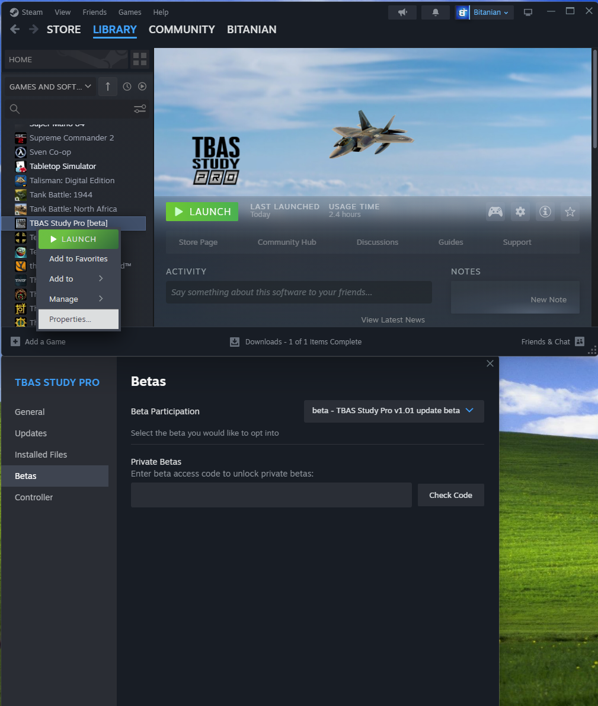This screenshot has height=706, width=598.
Task: Click the beta access code input field
Action: click(271, 495)
